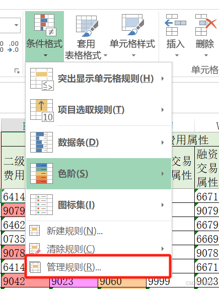
Task: Select the pink cell 9078 on left
Action: tap(14, 252)
